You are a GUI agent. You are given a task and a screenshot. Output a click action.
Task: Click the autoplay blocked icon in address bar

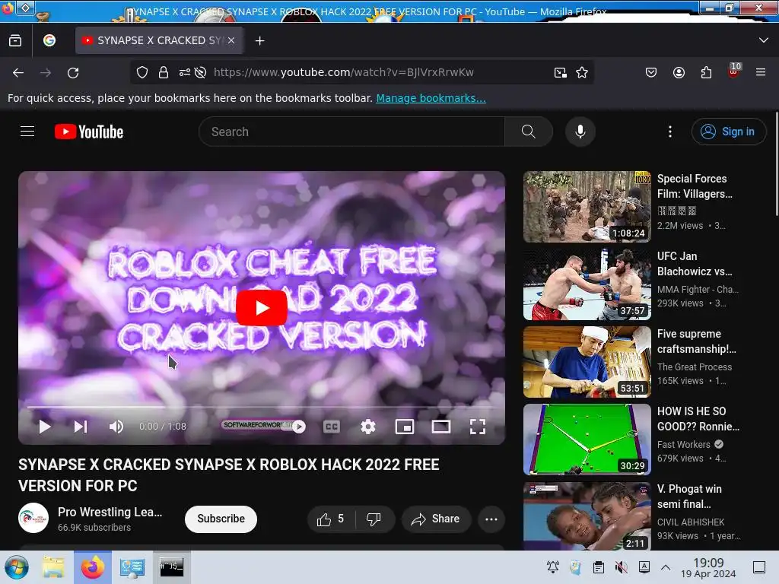click(x=201, y=72)
